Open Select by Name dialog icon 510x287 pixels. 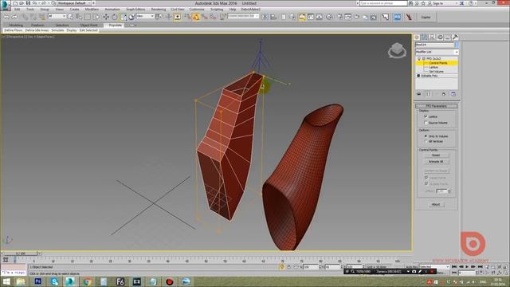coord(78,17)
